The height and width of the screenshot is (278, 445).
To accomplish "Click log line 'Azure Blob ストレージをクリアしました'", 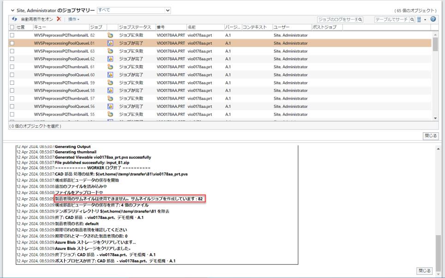I will tap(93, 248).
